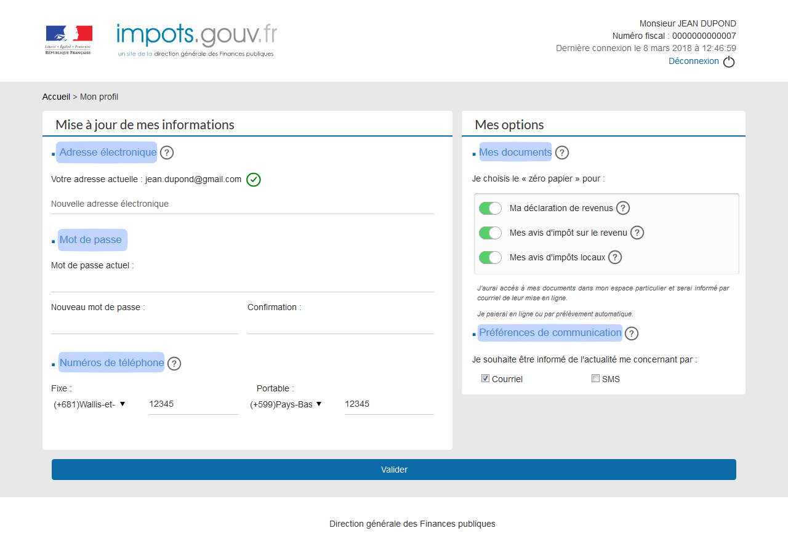Focus the Nouveau mot de passe field
788x552 pixels.
(x=145, y=325)
